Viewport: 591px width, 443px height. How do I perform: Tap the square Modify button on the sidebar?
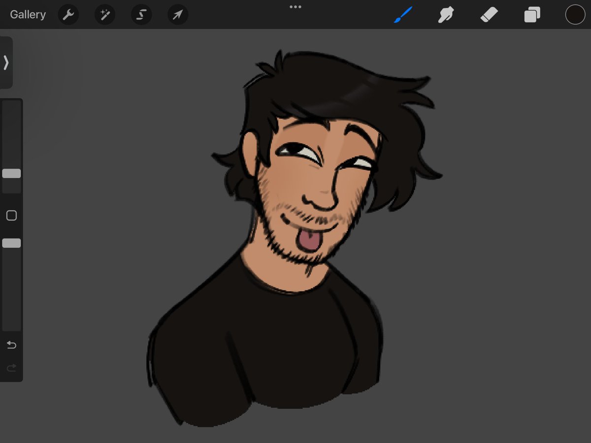coord(11,216)
